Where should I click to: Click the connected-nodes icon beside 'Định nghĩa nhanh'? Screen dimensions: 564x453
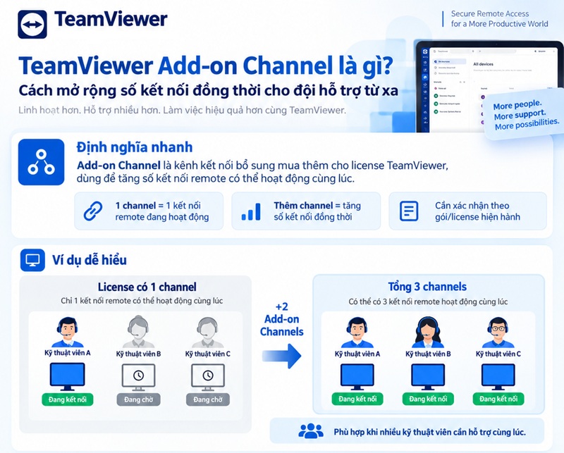click(x=42, y=162)
